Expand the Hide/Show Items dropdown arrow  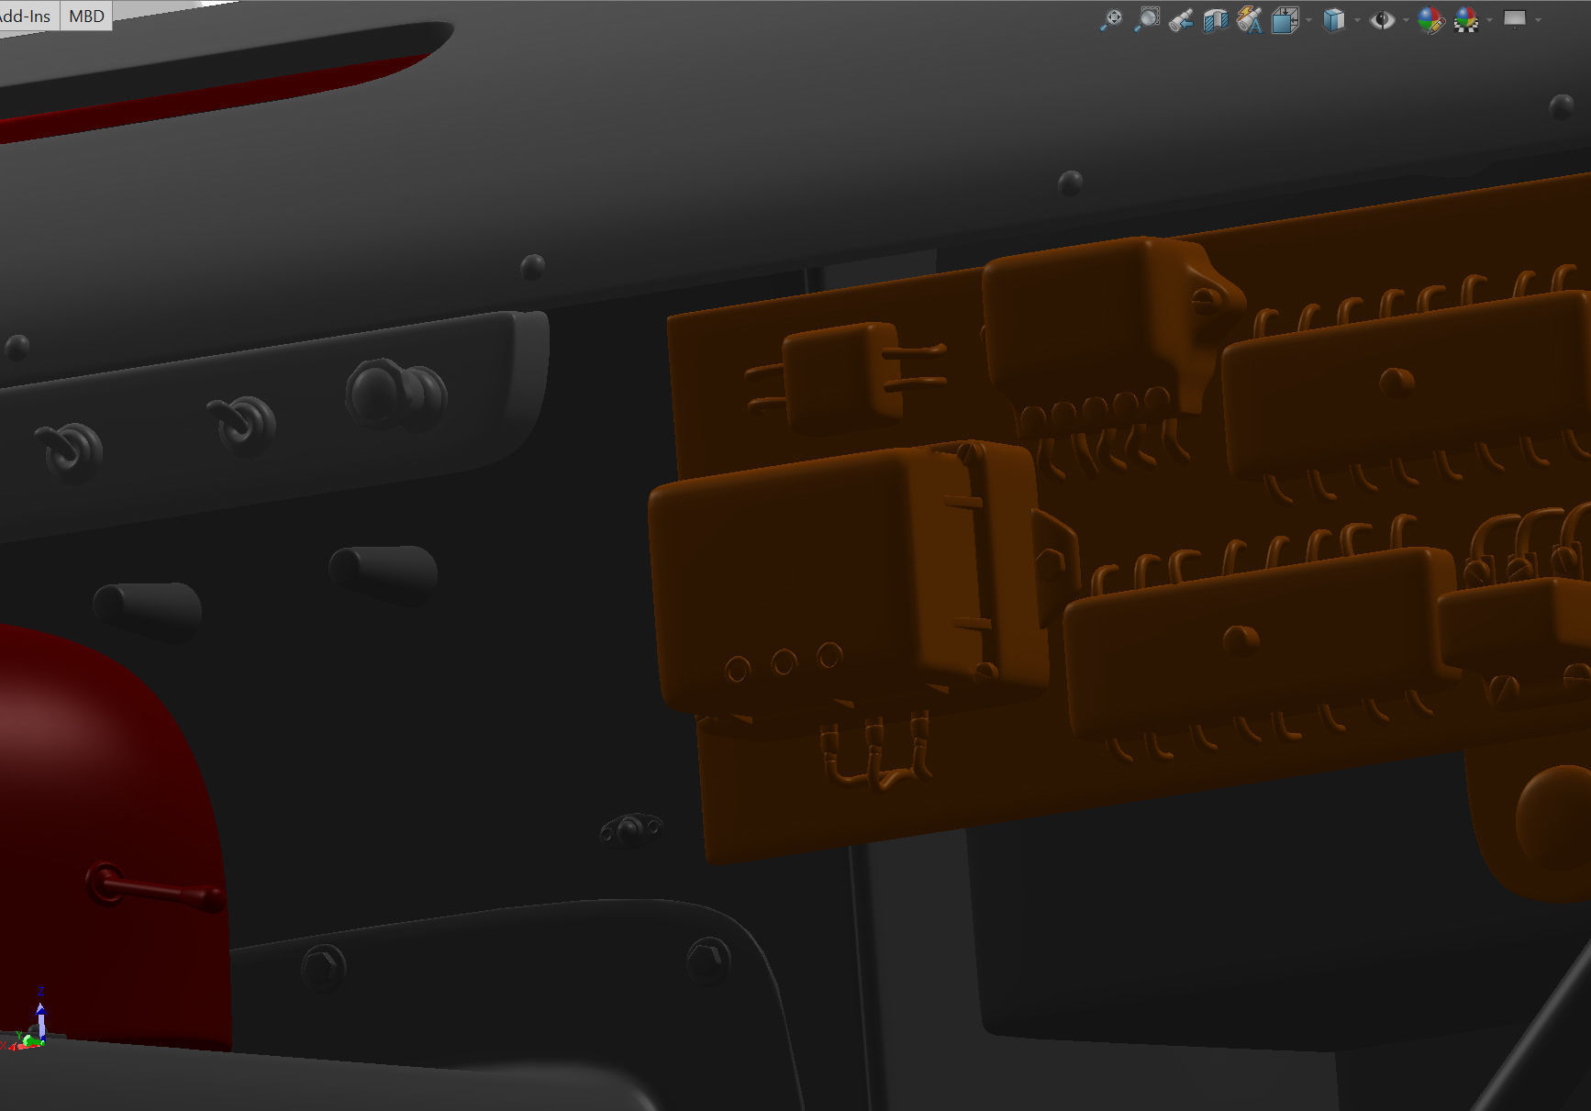click(1406, 19)
